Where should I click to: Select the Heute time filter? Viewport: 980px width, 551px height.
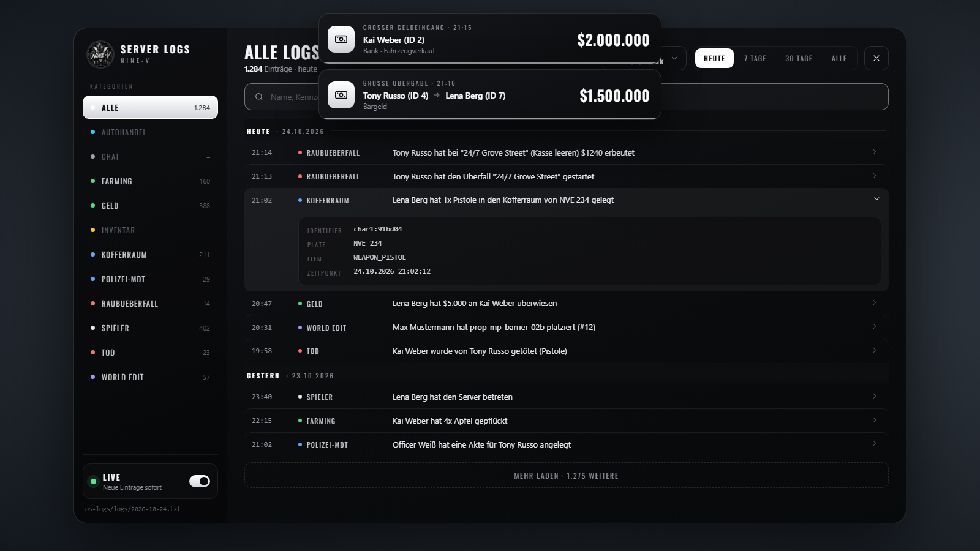(x=714, y=58)
